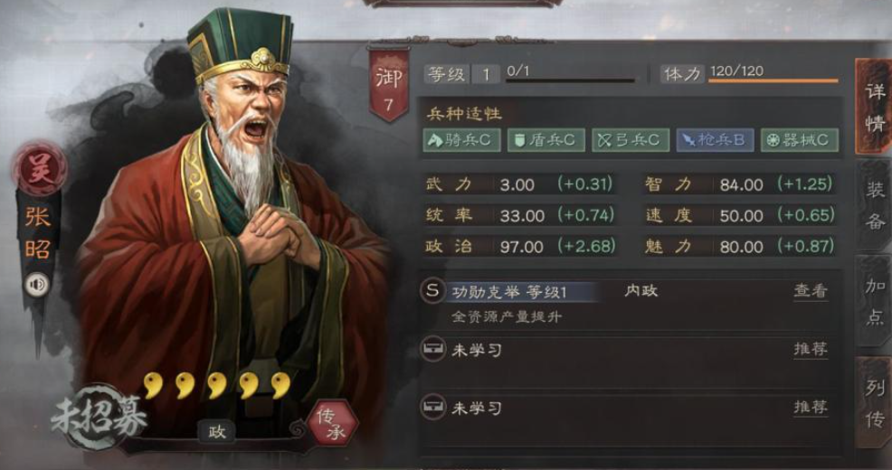View details with 查看 for 功勋克举
The height and width of the screenshot is (470, 892).
click(x=811, y=291)
